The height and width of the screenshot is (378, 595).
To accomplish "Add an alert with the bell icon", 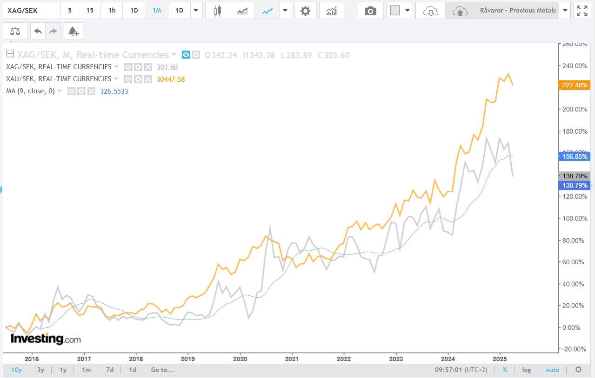I will [73, 31].
